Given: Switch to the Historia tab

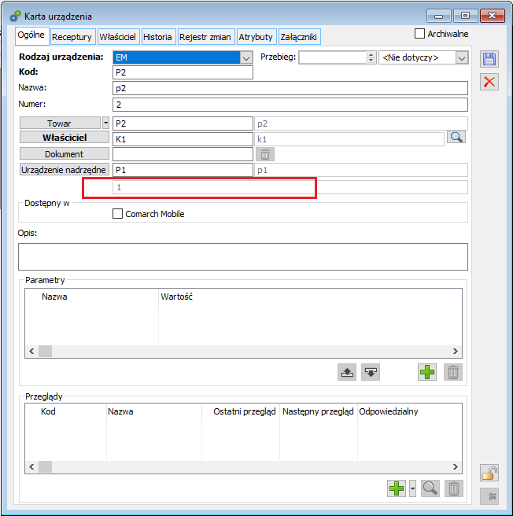Looking at the screenshot, I should click(x=157, y=37).
